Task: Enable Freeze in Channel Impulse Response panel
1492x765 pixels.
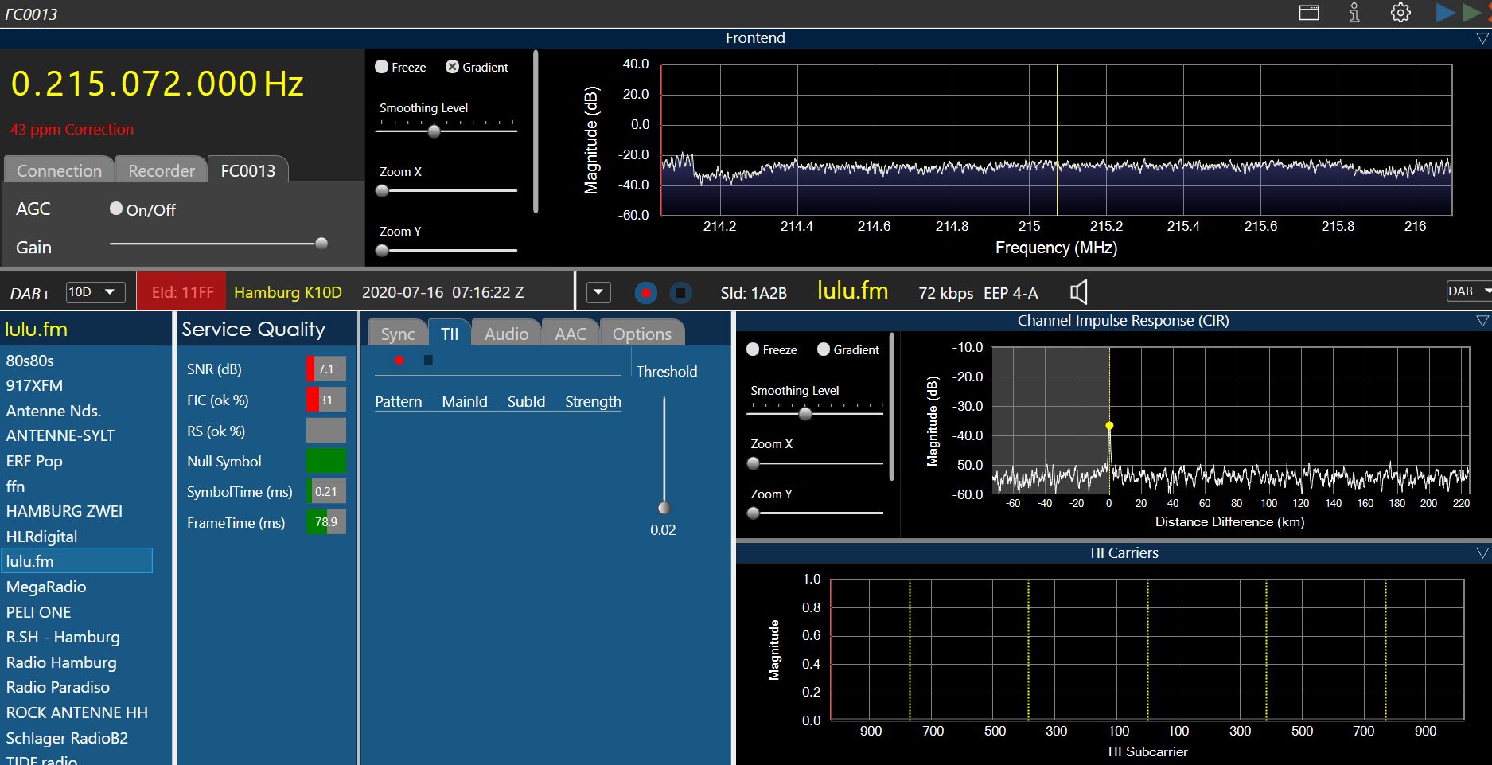Action: [x=753, y=349]
